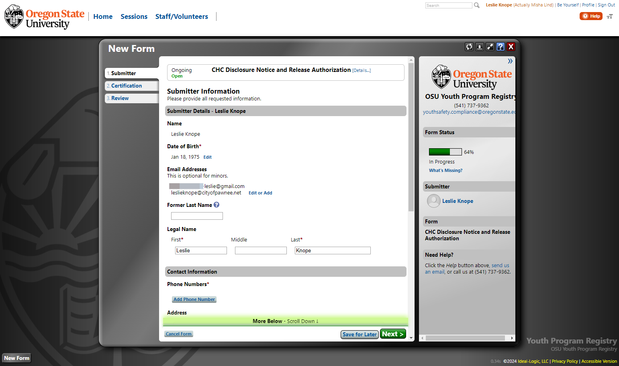
Task: Click Leslie Knope's avatar in Submitter panel
Action: pos(434,201)
